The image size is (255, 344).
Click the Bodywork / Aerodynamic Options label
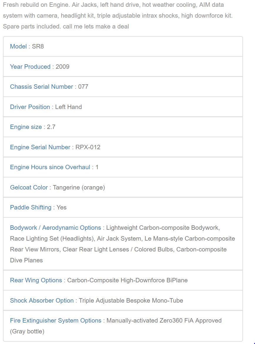[x=55, y=228]
